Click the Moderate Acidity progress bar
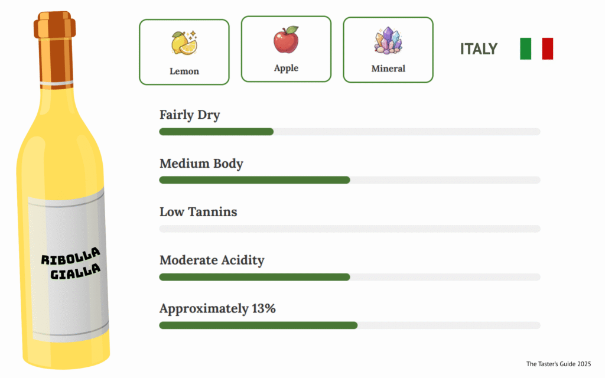The height and width of the screenshot is (378, 605). 349,277
